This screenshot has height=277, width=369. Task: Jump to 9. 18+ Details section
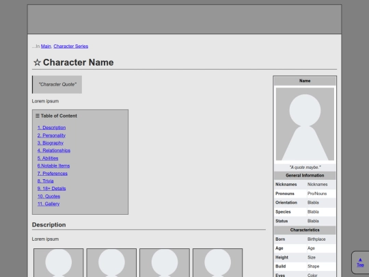pos(51,189)
